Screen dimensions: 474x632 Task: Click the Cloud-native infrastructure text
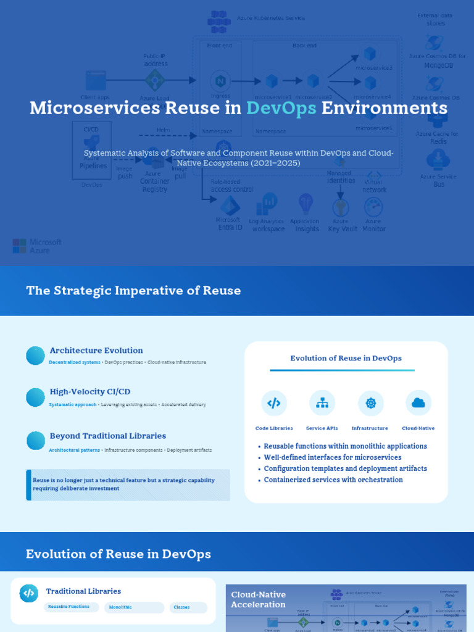click(x=177, y=362)
